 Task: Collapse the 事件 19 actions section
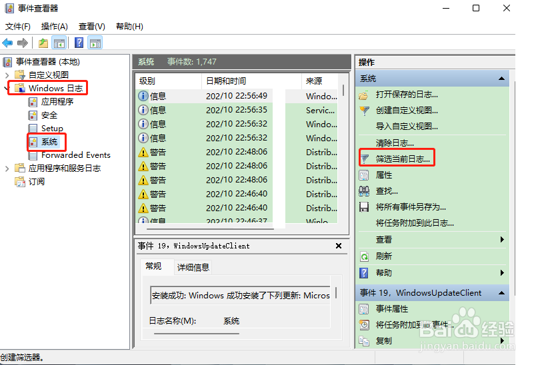(501, 293)
